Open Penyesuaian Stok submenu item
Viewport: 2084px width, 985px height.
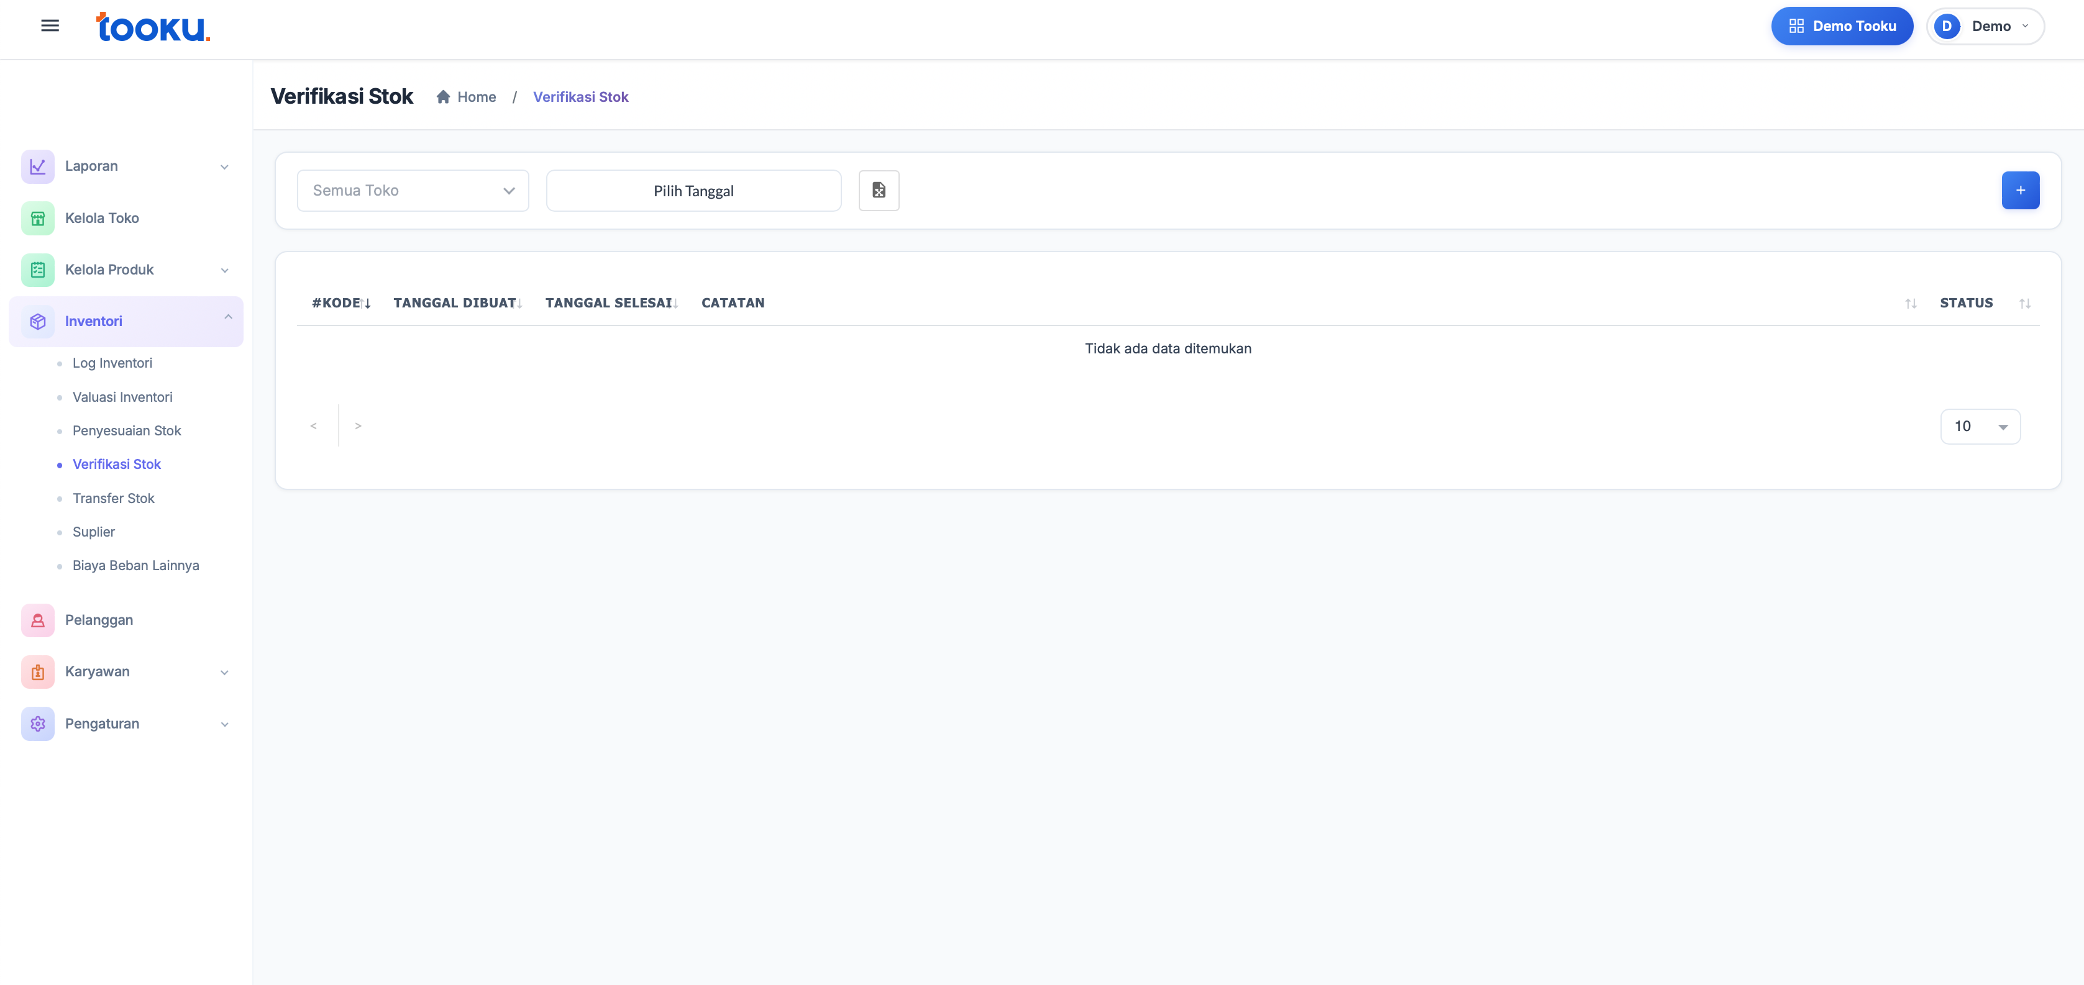(126, 430)
